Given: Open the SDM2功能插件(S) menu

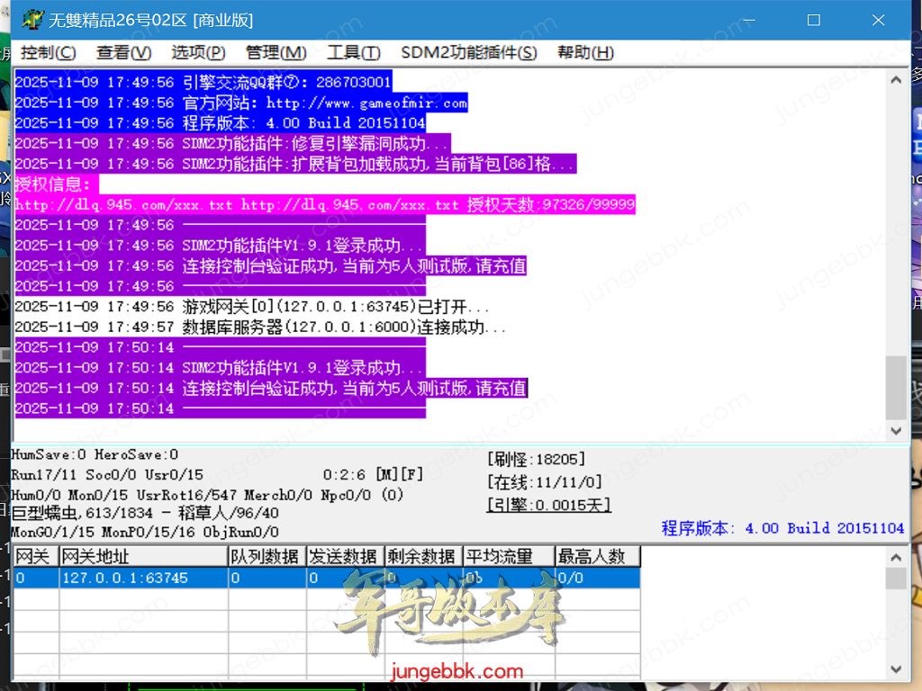Looking at the screenshot, I should tap(468, 53).
